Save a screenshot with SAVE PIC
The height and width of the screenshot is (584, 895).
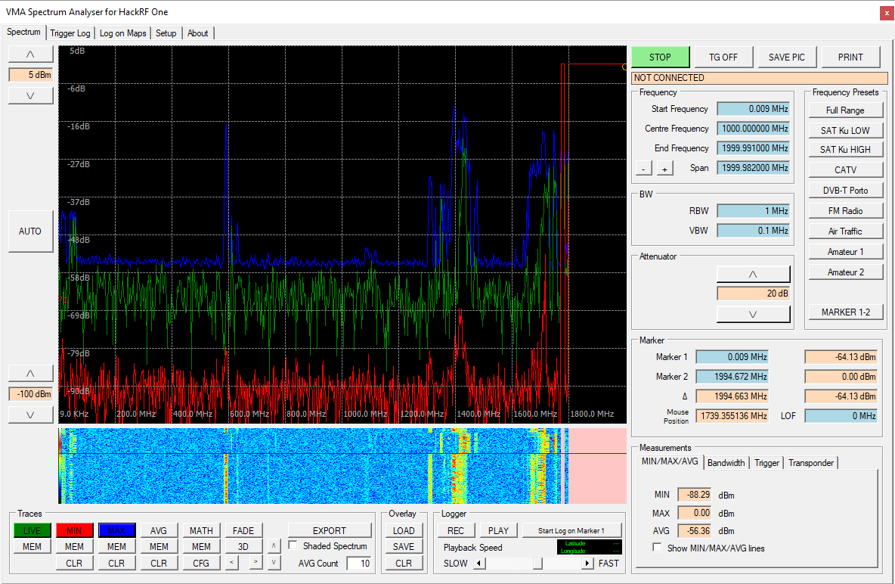coord(786,57)
